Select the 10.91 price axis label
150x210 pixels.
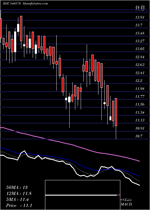[x=140, y=128]
